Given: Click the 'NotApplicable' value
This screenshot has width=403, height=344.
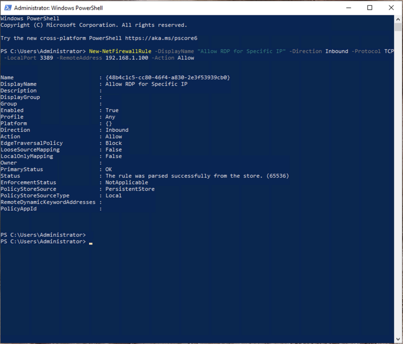Looking at the screenshot, I should (x=127, y=182).
